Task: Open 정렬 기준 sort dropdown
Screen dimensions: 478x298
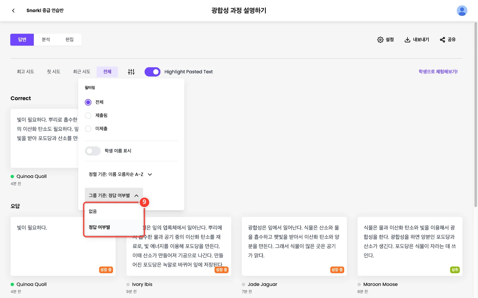Action: pos(120,174)
